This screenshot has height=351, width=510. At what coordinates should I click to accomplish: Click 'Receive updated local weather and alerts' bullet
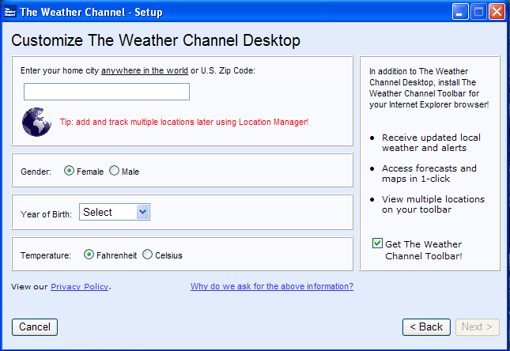pyautogui.click(x=431, y=142)
